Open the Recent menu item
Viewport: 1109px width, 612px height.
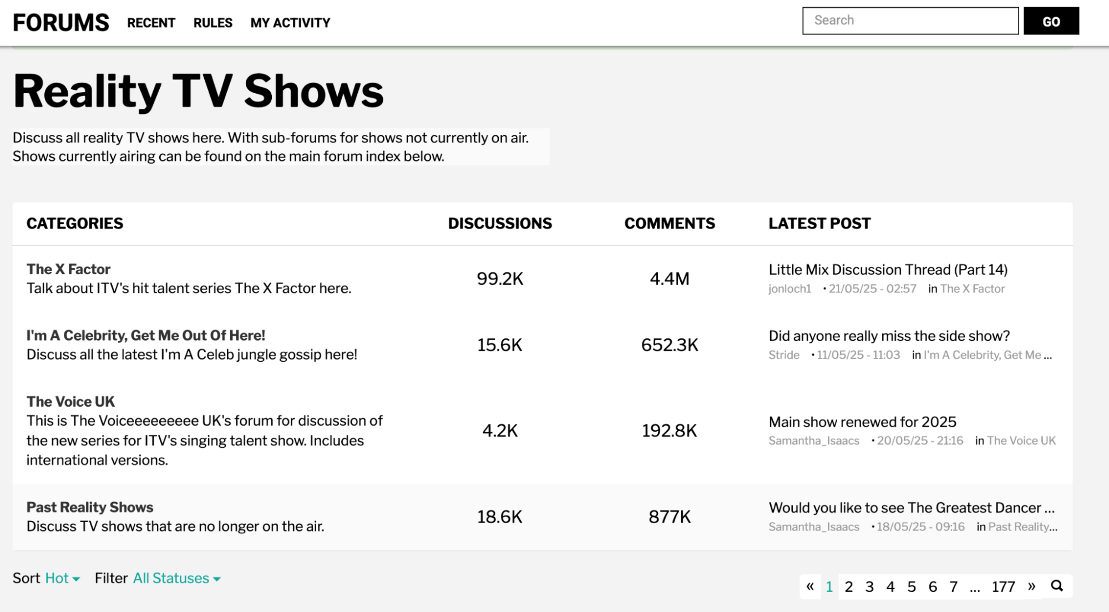(x=151, y=23)
